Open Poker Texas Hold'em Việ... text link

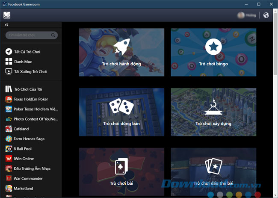[x=36, y=109]
